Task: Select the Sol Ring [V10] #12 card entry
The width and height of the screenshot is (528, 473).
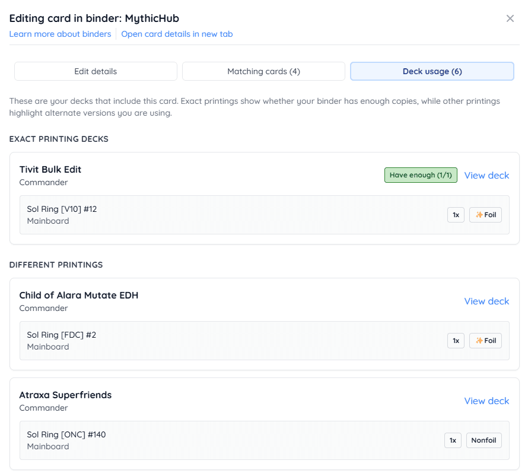Action: (62, 209)
